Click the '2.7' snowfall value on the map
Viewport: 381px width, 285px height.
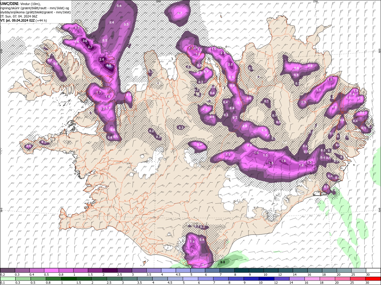[x=90, y=47]
